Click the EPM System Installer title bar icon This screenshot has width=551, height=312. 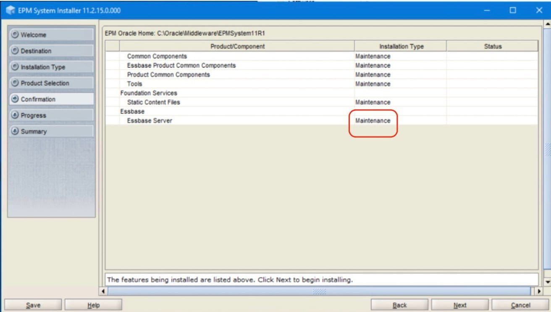coord(10,10)
